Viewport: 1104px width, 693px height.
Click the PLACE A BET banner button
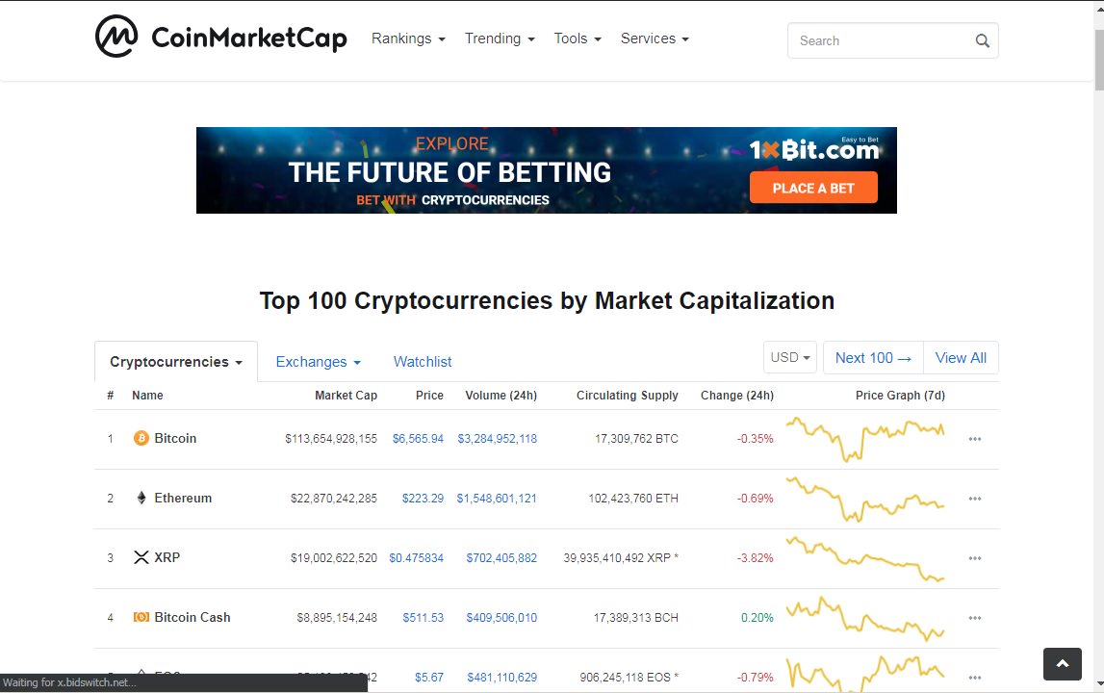tap(813, 188)
